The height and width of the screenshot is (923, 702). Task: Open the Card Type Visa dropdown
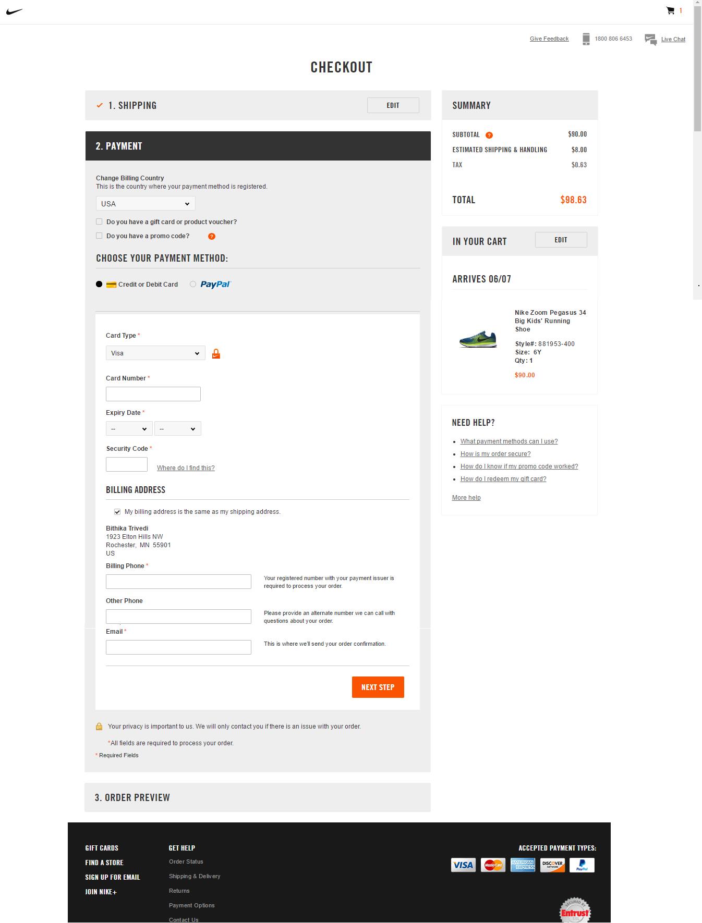point(155,353)
